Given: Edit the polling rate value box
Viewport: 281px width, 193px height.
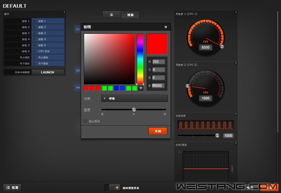Looking at the screenshot, I should [228, 136].
